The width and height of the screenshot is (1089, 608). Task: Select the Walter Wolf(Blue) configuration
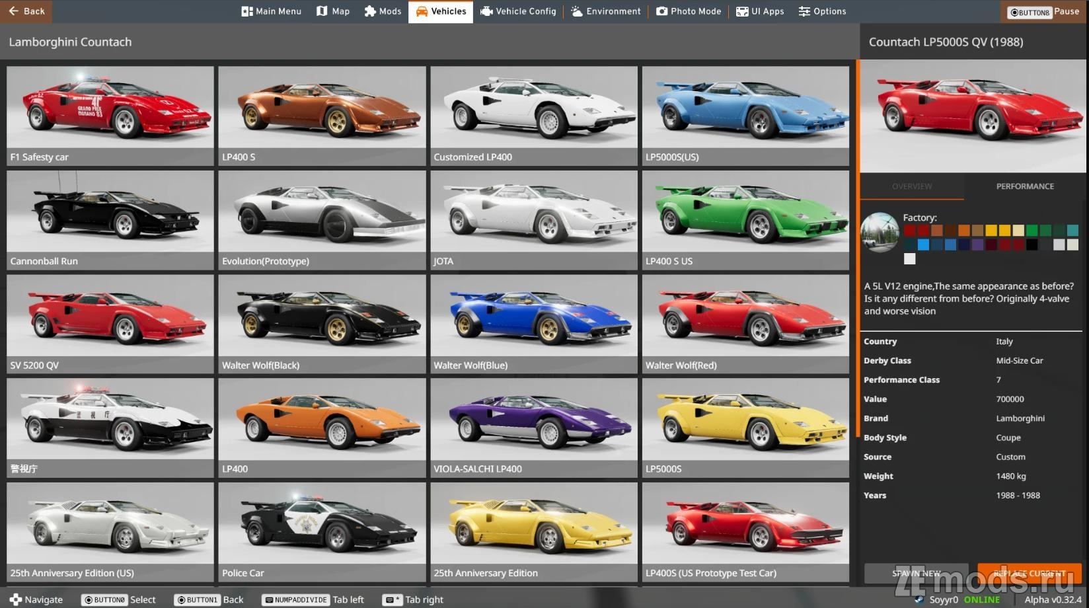point(534,324)
